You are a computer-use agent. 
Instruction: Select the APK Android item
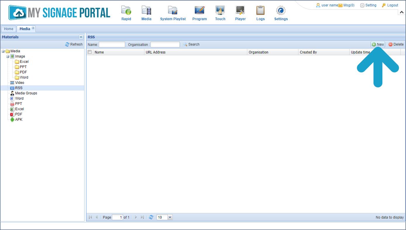coord(16,120)
